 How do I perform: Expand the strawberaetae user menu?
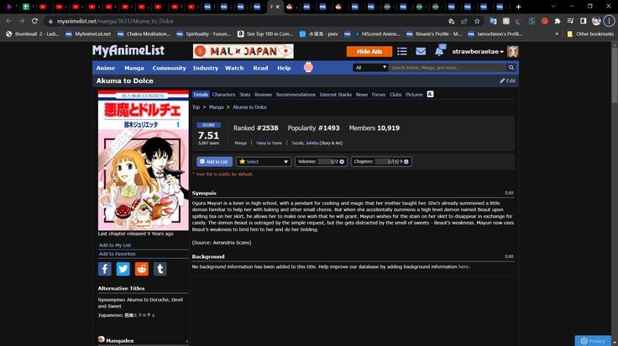(x=478, y=51)
